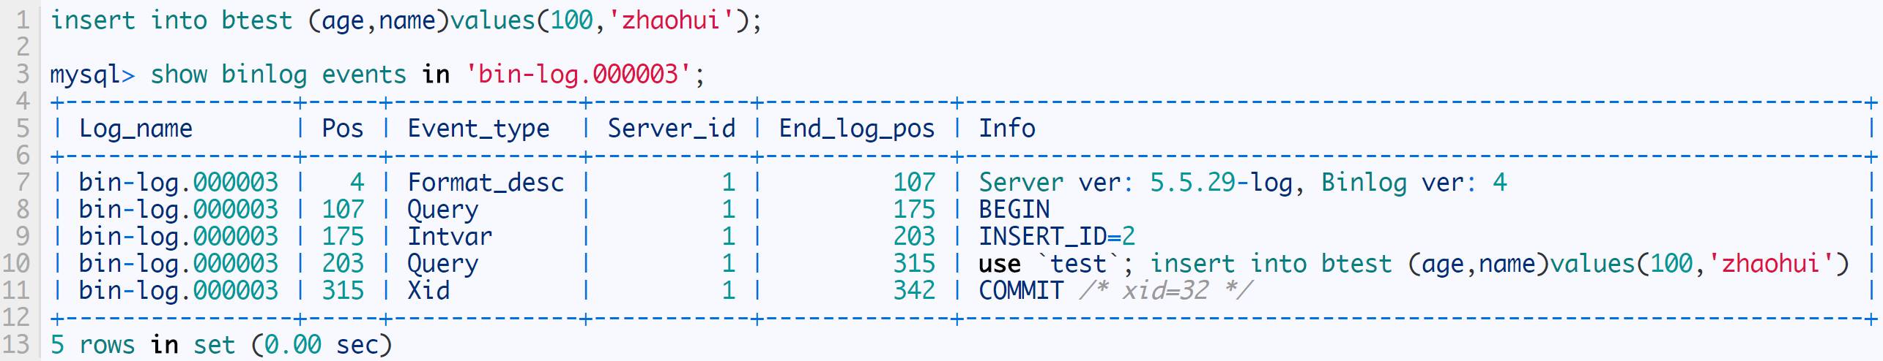
Task: Click the End_log_pos value 342
Action: click(x=913, y=290)
